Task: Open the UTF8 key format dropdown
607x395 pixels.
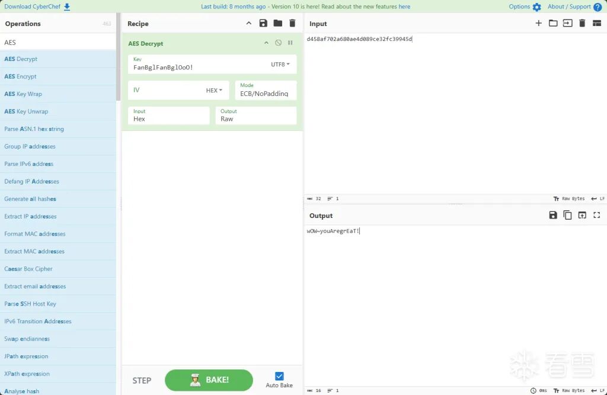Action: (x=279, y=64)
